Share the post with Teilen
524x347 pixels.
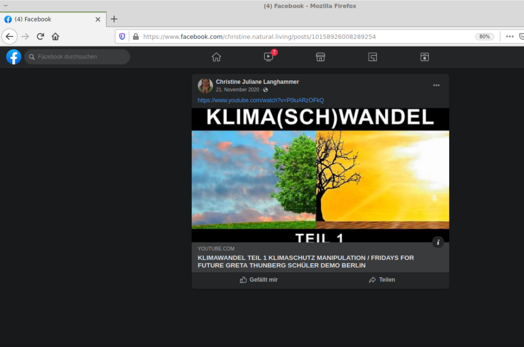coord(382,280)
